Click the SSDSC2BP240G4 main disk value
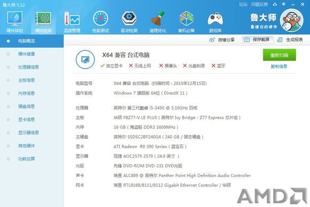 pos(158,137)
